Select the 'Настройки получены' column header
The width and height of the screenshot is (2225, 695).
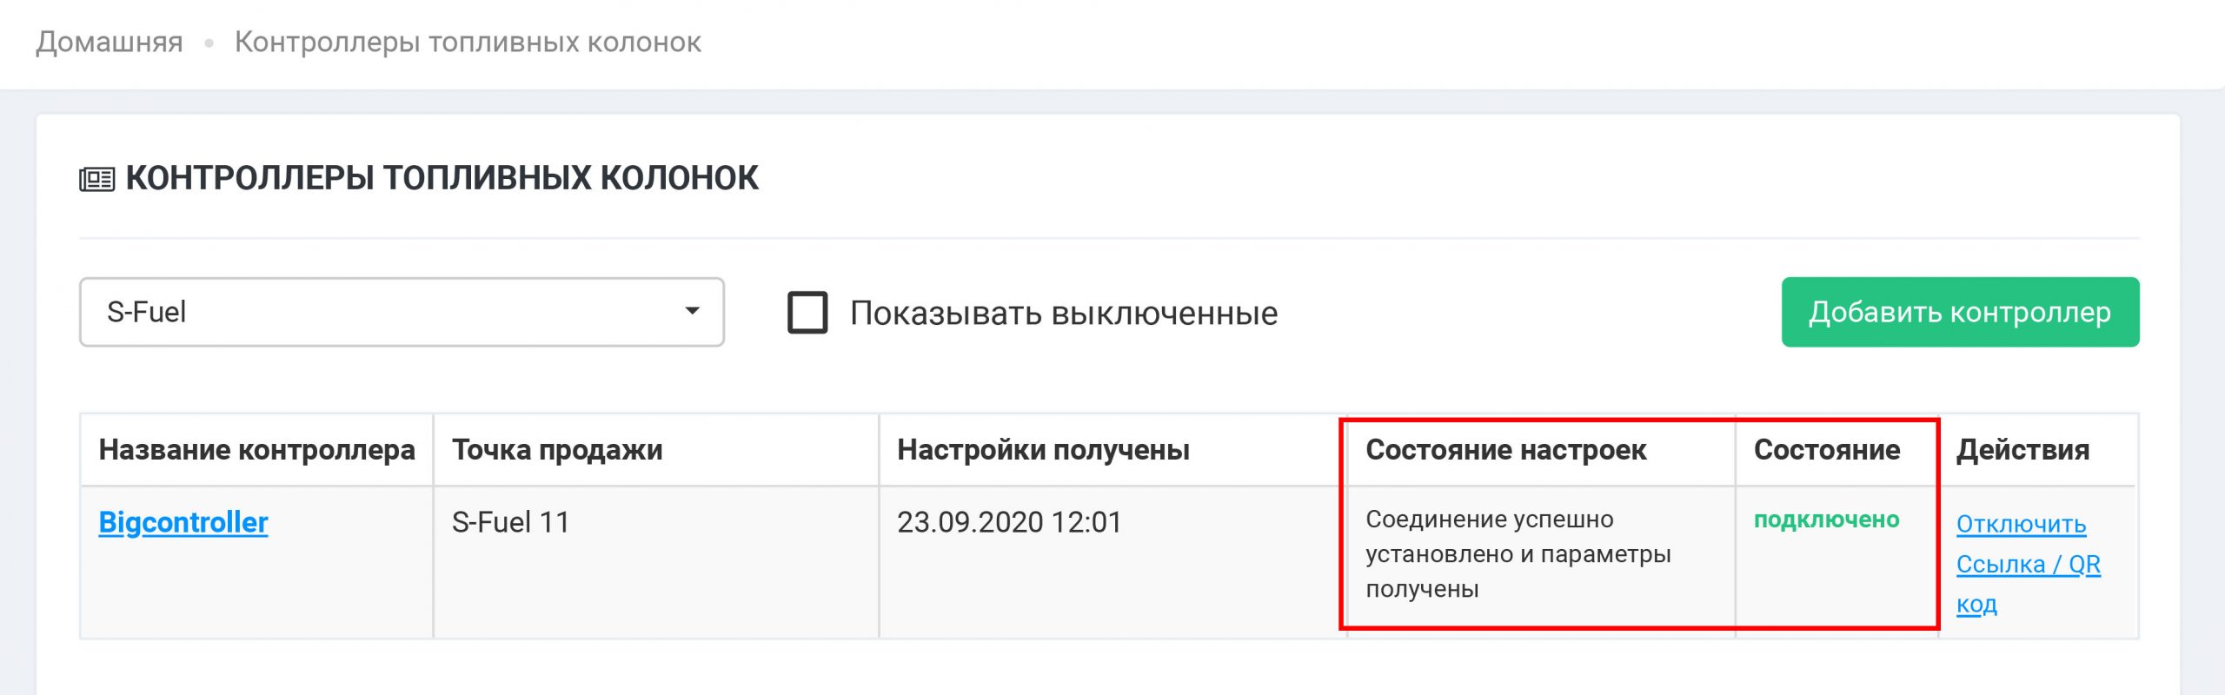(1043, 450)
